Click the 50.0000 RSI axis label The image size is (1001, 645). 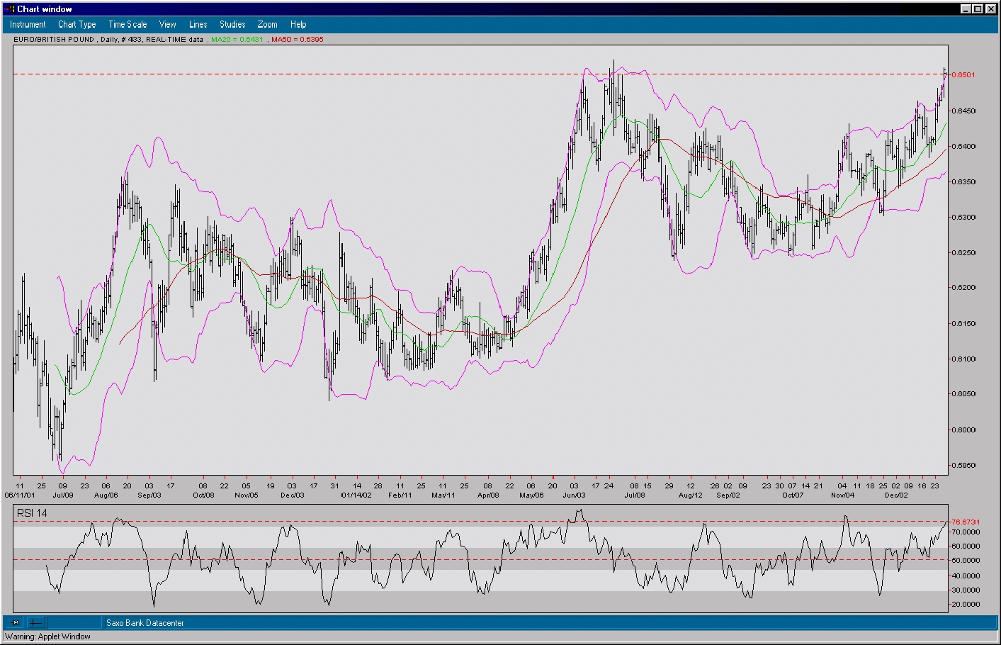pos(966,561)
